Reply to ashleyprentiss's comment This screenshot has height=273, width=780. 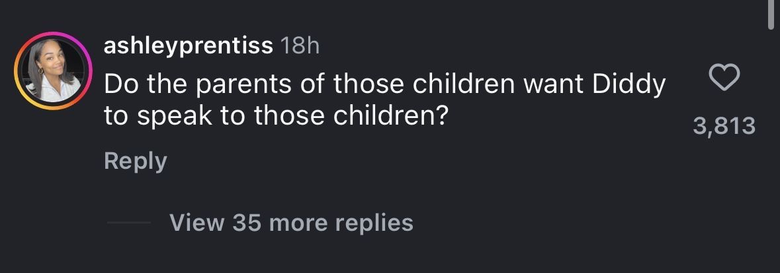click(135, 162)
